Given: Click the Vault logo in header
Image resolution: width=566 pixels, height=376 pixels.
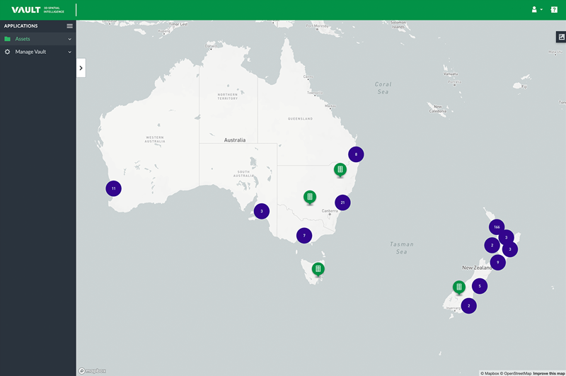Looking at the screenshot, I should tap(25, 10).
